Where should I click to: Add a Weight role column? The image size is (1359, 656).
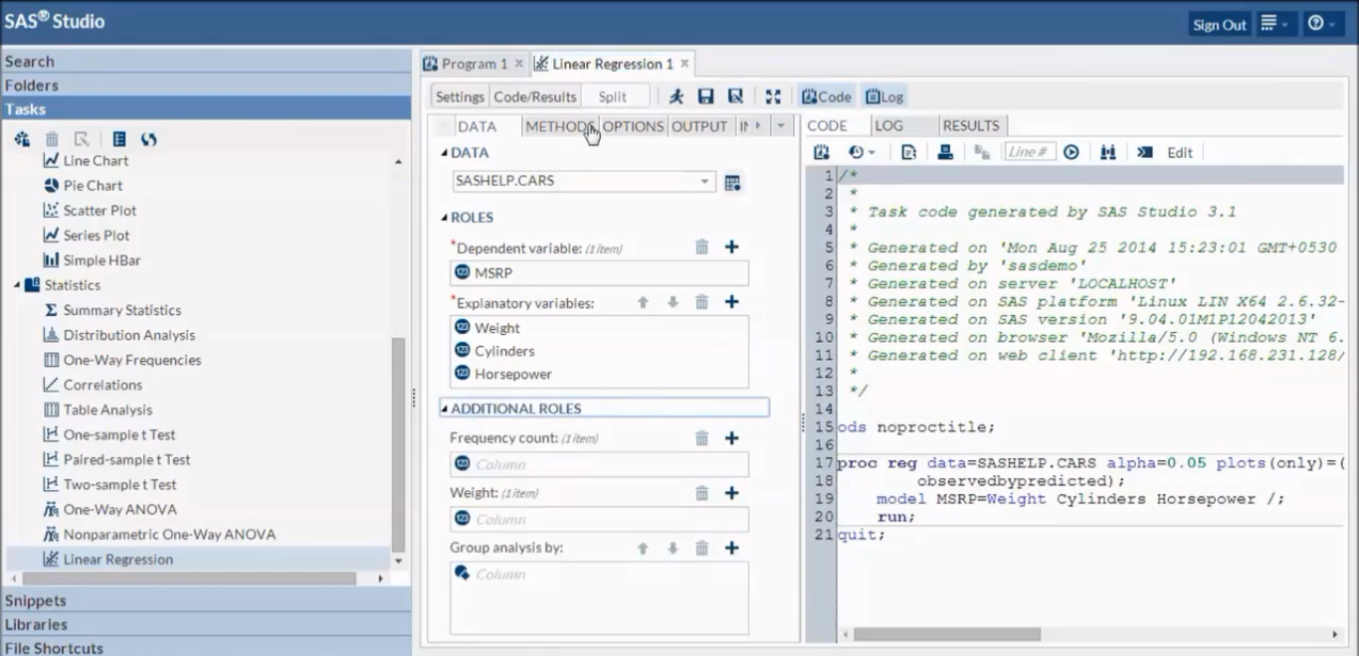click(x=731, y=493)
